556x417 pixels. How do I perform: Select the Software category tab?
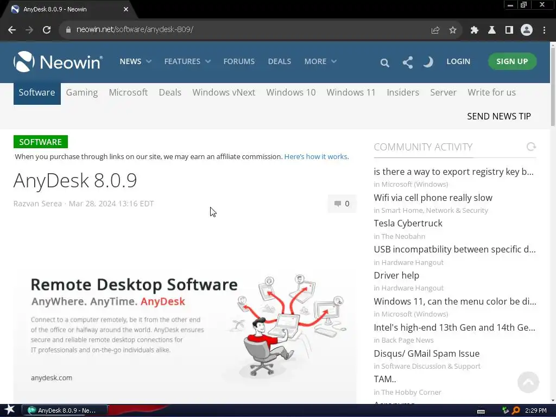pyautogui.click(x=37, y=93)
